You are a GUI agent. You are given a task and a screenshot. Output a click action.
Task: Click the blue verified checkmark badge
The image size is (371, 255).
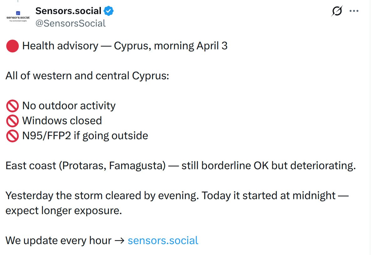click(109, 11)
